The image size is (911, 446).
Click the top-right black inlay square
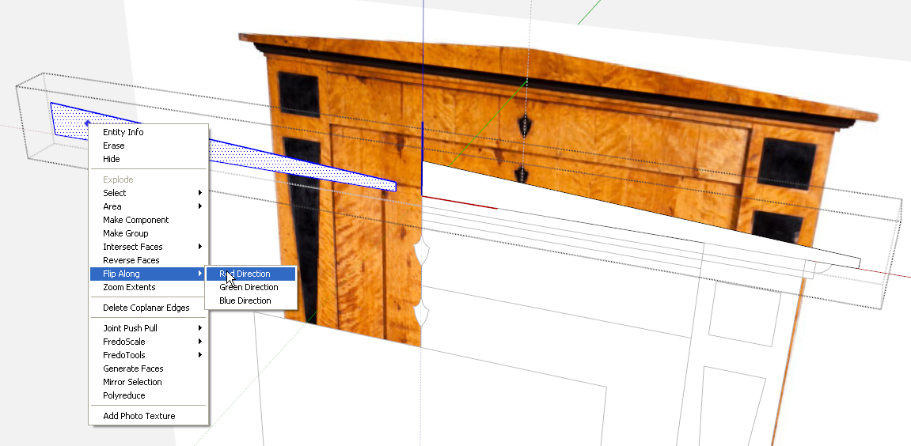[787, 164]
